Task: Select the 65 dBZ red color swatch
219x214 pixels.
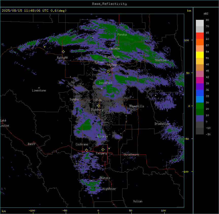Action: [200, 36]
